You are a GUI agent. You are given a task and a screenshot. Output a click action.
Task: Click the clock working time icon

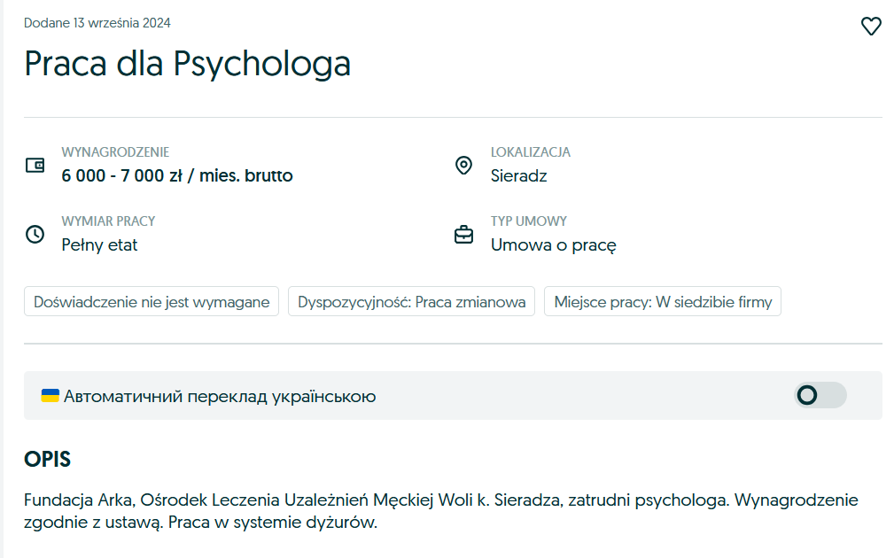(35, 235)
